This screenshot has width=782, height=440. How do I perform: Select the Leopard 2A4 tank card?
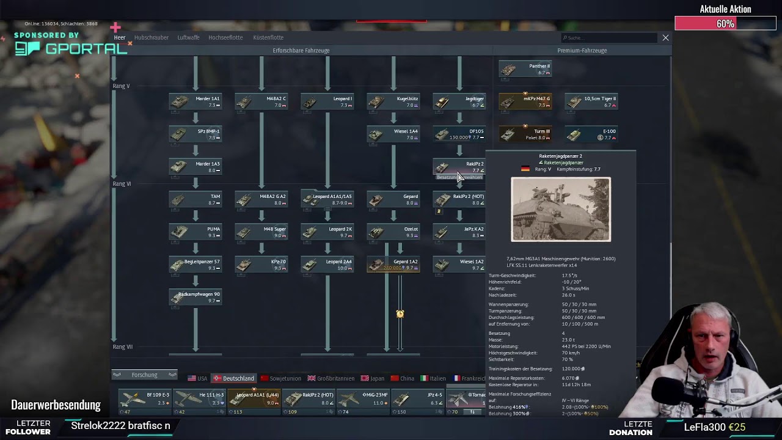pyautogui.click(x=327, y=265)
